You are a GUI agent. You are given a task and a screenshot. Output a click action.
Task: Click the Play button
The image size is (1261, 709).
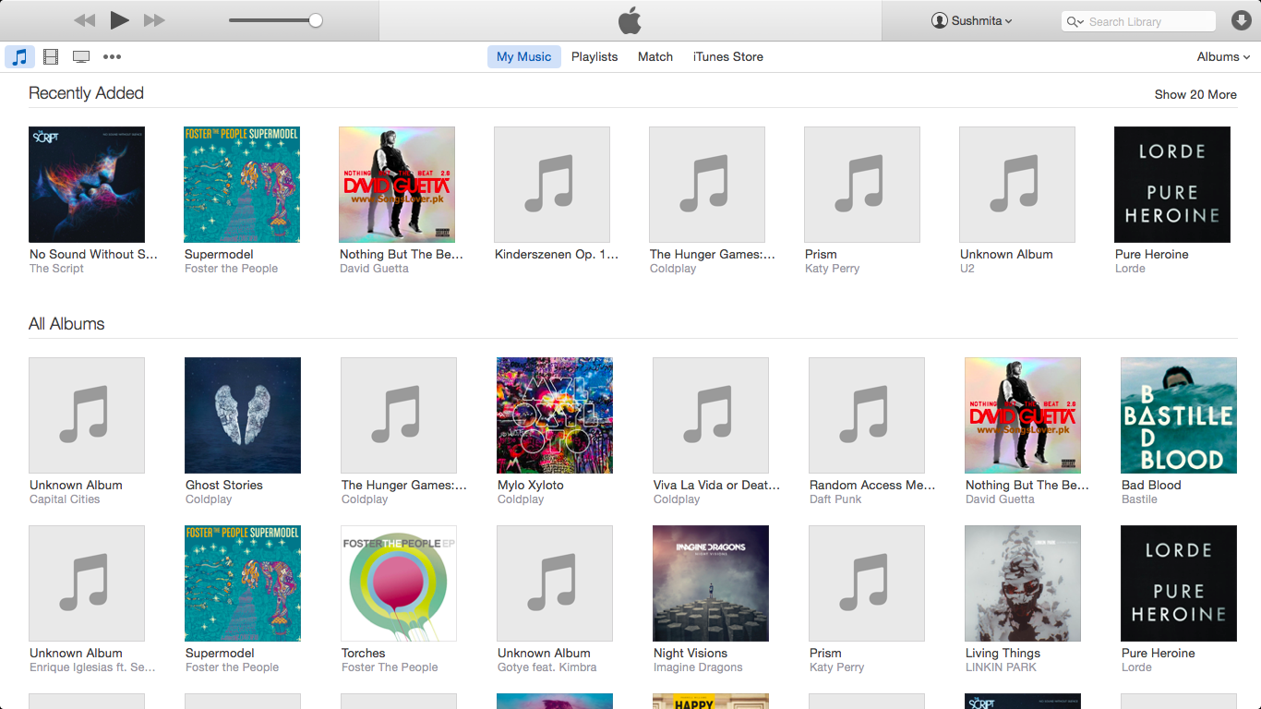119,20
